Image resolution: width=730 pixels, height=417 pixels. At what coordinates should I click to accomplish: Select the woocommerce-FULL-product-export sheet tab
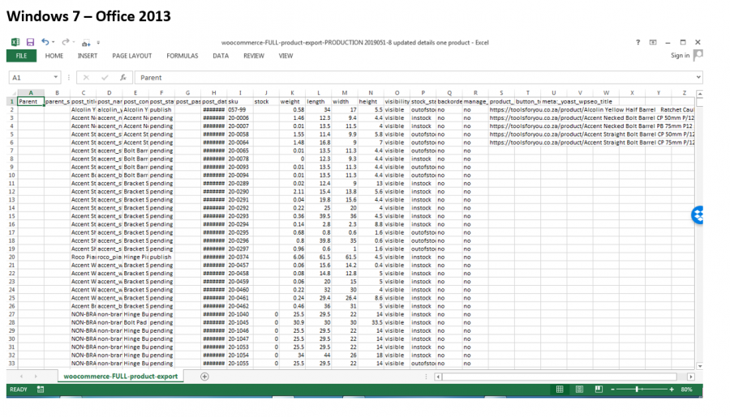[x=121, y=377]
